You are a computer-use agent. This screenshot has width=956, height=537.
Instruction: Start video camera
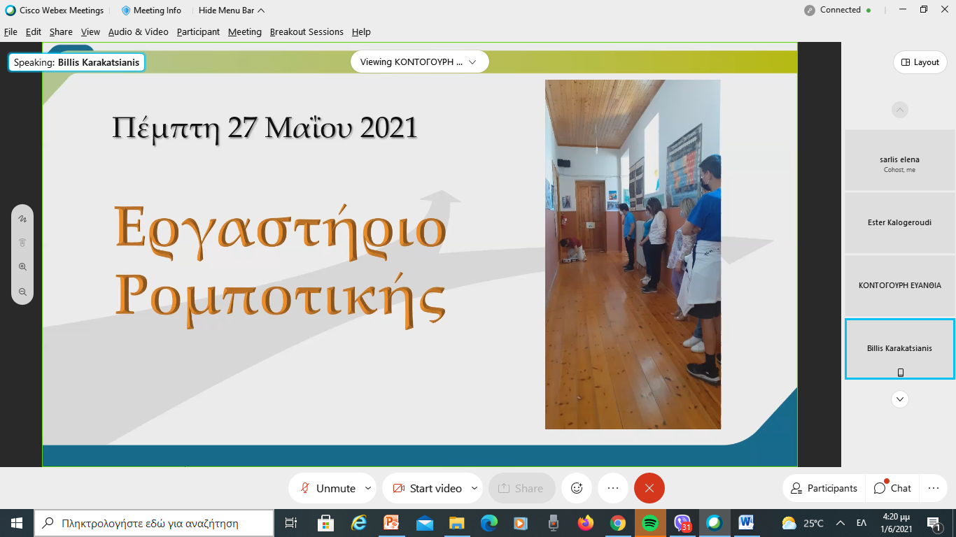(x=426, y=488)
